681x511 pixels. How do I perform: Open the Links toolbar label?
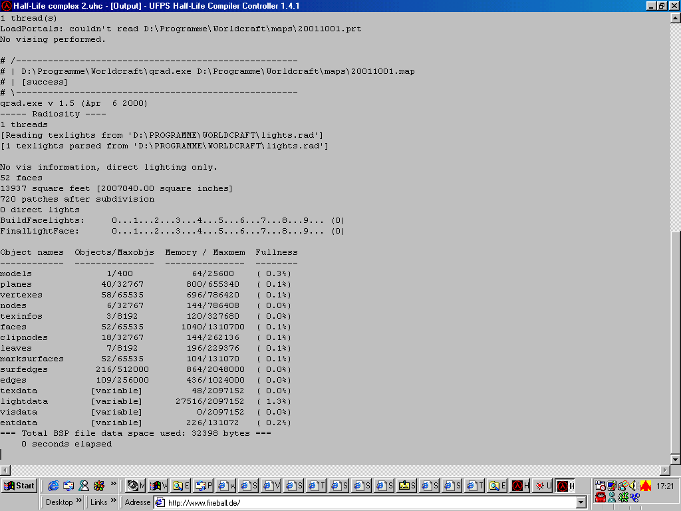tap(98, 502)
